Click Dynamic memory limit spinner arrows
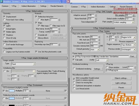Image resolution: width=139 pixels, height=106 pixels. point(99,46)
